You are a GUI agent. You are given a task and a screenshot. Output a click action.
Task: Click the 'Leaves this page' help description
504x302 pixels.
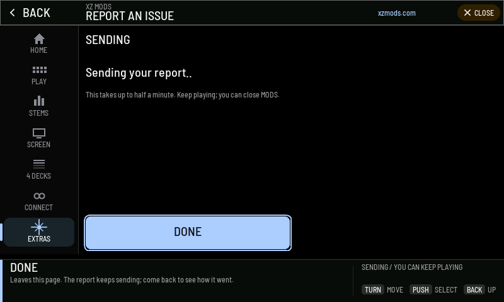tap(122, 280)
